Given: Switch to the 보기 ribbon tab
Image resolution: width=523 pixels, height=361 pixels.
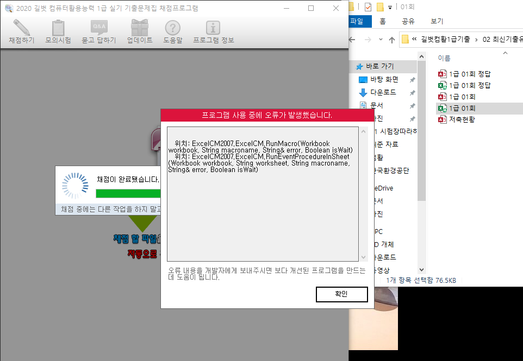Looking at the screenshot, I should [x=437, y=21].
